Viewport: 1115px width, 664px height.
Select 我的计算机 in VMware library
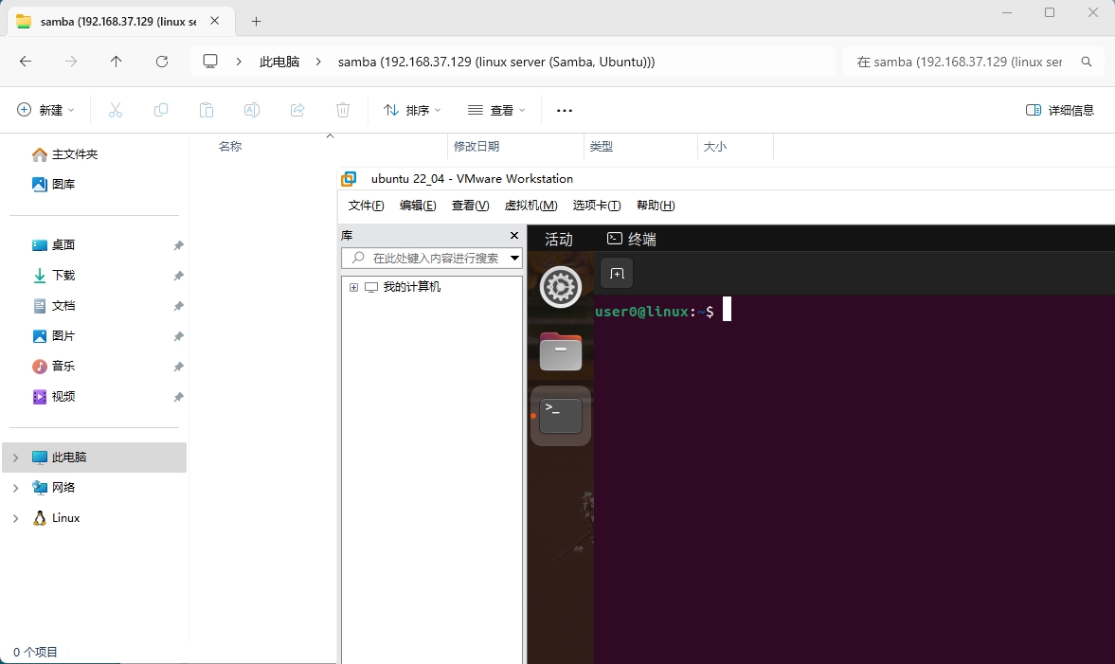coord(412,287)
